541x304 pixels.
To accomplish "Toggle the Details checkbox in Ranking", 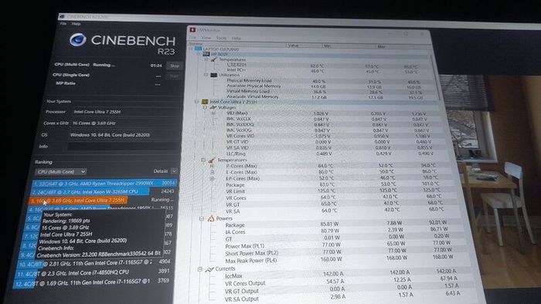I will (x=174, y=171).
